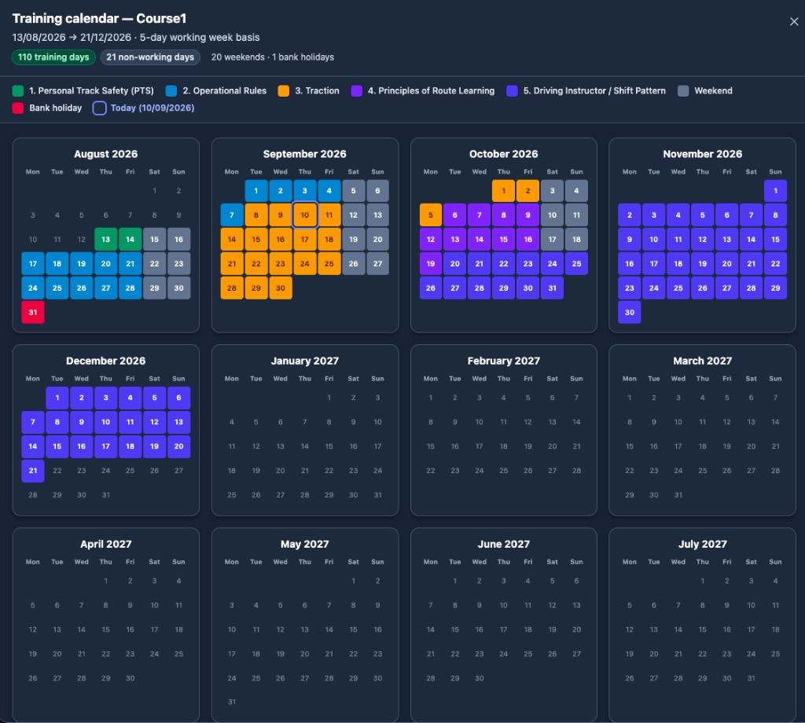Viewport: 805px width, 723px height.
Task: Select 31 May 2027 in calendar
Action: point(232,702)
